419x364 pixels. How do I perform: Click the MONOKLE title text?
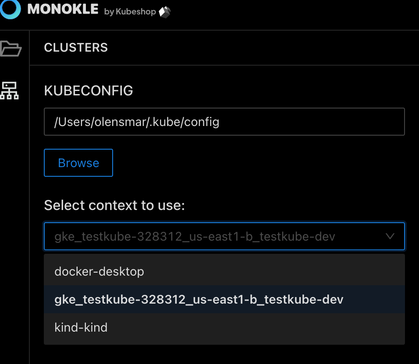(63, 9)
